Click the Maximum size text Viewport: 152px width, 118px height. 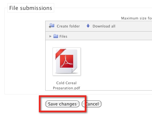tap(136, 18)
